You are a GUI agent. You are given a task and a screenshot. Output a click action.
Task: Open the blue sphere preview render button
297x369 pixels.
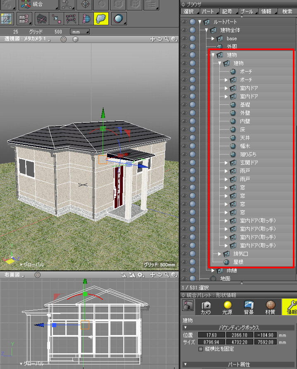click(x=119, y=19)
